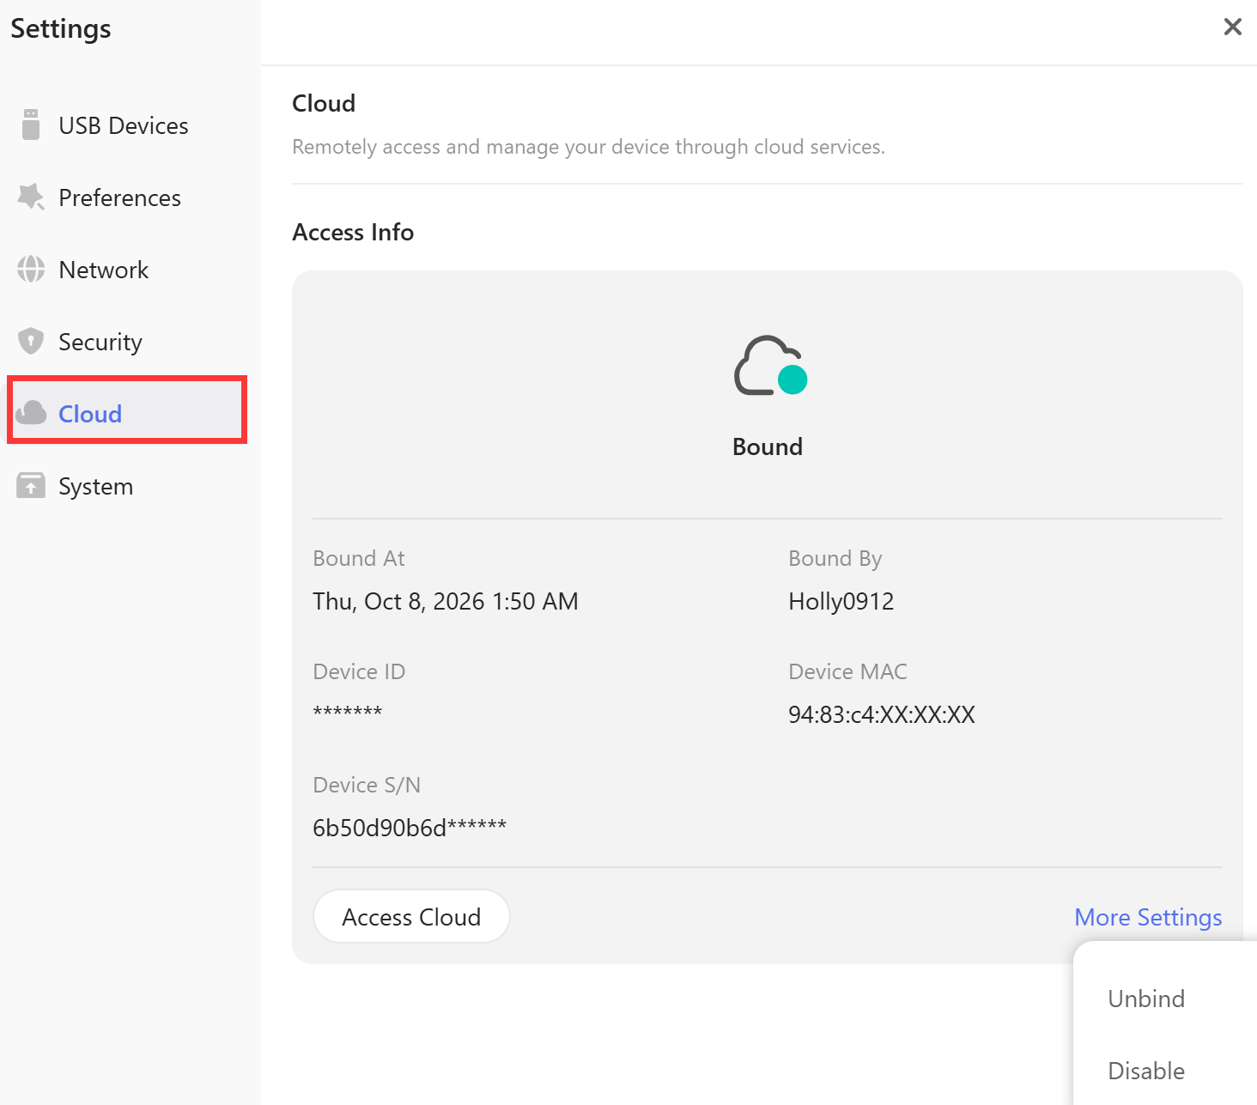This screenshot has height=1105, width=1257.
Task: Select the Cloud label in the sidebar
Action: (x=90, y=414)
